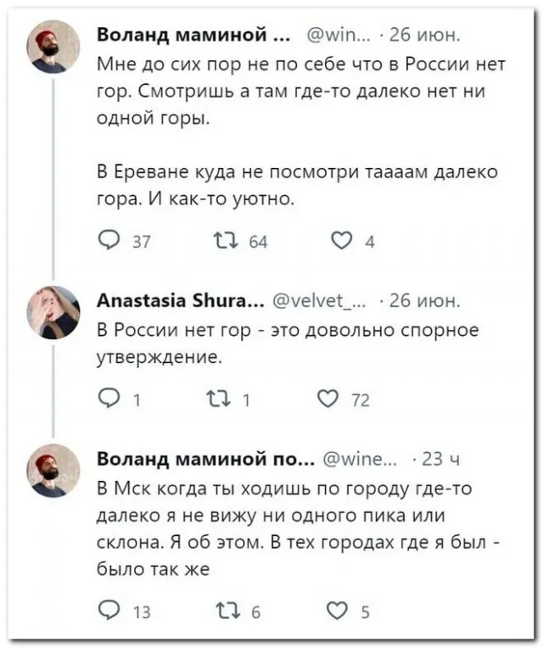Click the @velvet_ handle
543x648 pixels.
click(323, 302)
